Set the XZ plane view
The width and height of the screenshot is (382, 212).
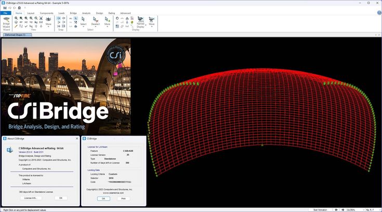click(26, 22)
